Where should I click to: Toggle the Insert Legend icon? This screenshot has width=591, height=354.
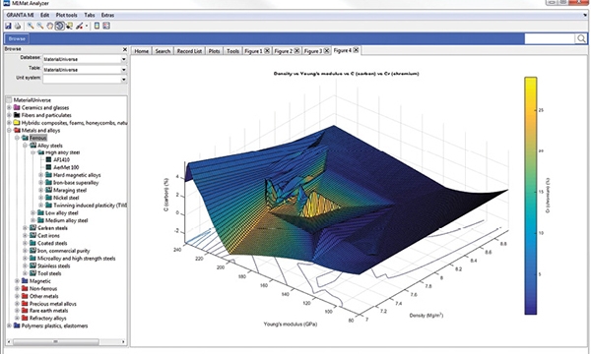(106, 26)
